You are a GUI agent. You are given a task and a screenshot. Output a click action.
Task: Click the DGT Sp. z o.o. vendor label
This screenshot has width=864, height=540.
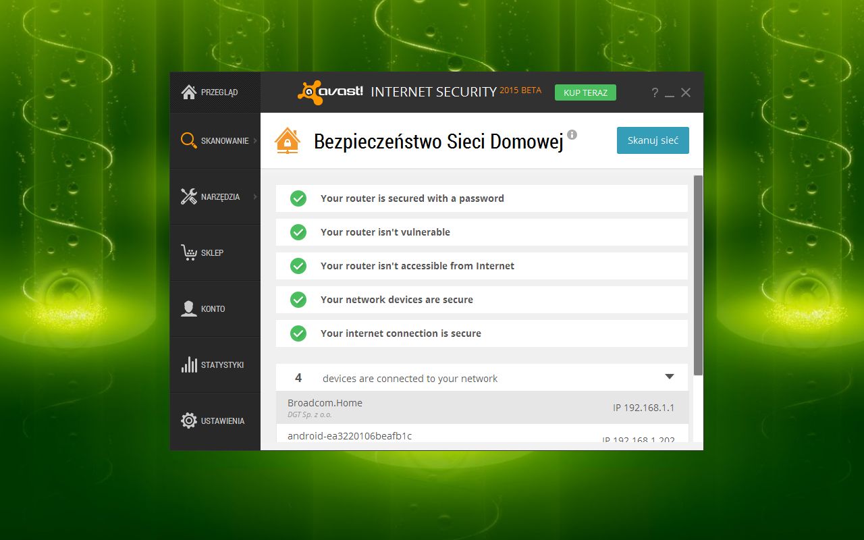tap(310, 414)
